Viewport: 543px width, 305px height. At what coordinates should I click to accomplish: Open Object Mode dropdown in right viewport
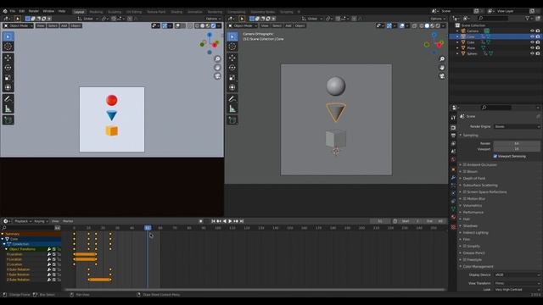[243, 25]
